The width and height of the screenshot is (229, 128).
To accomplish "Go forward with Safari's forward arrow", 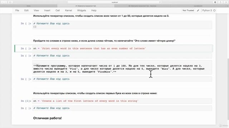I will point(6,2).
